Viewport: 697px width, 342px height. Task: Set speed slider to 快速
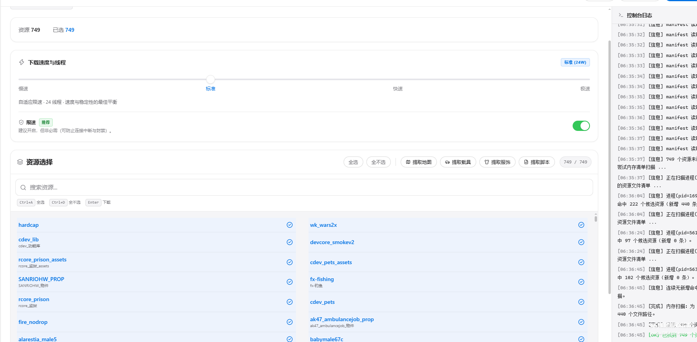click(x=397, y=89)
